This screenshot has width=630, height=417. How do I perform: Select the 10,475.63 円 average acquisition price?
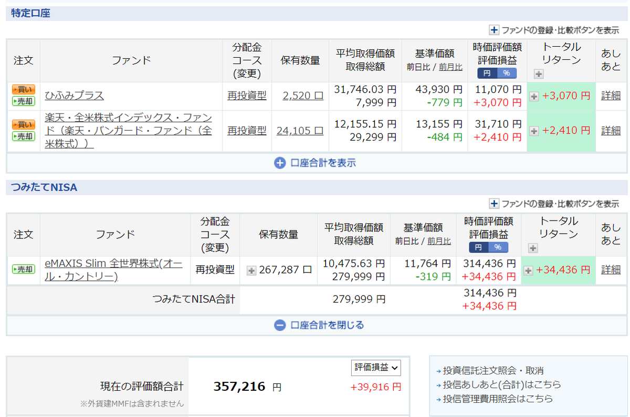[x=353, y=264]
